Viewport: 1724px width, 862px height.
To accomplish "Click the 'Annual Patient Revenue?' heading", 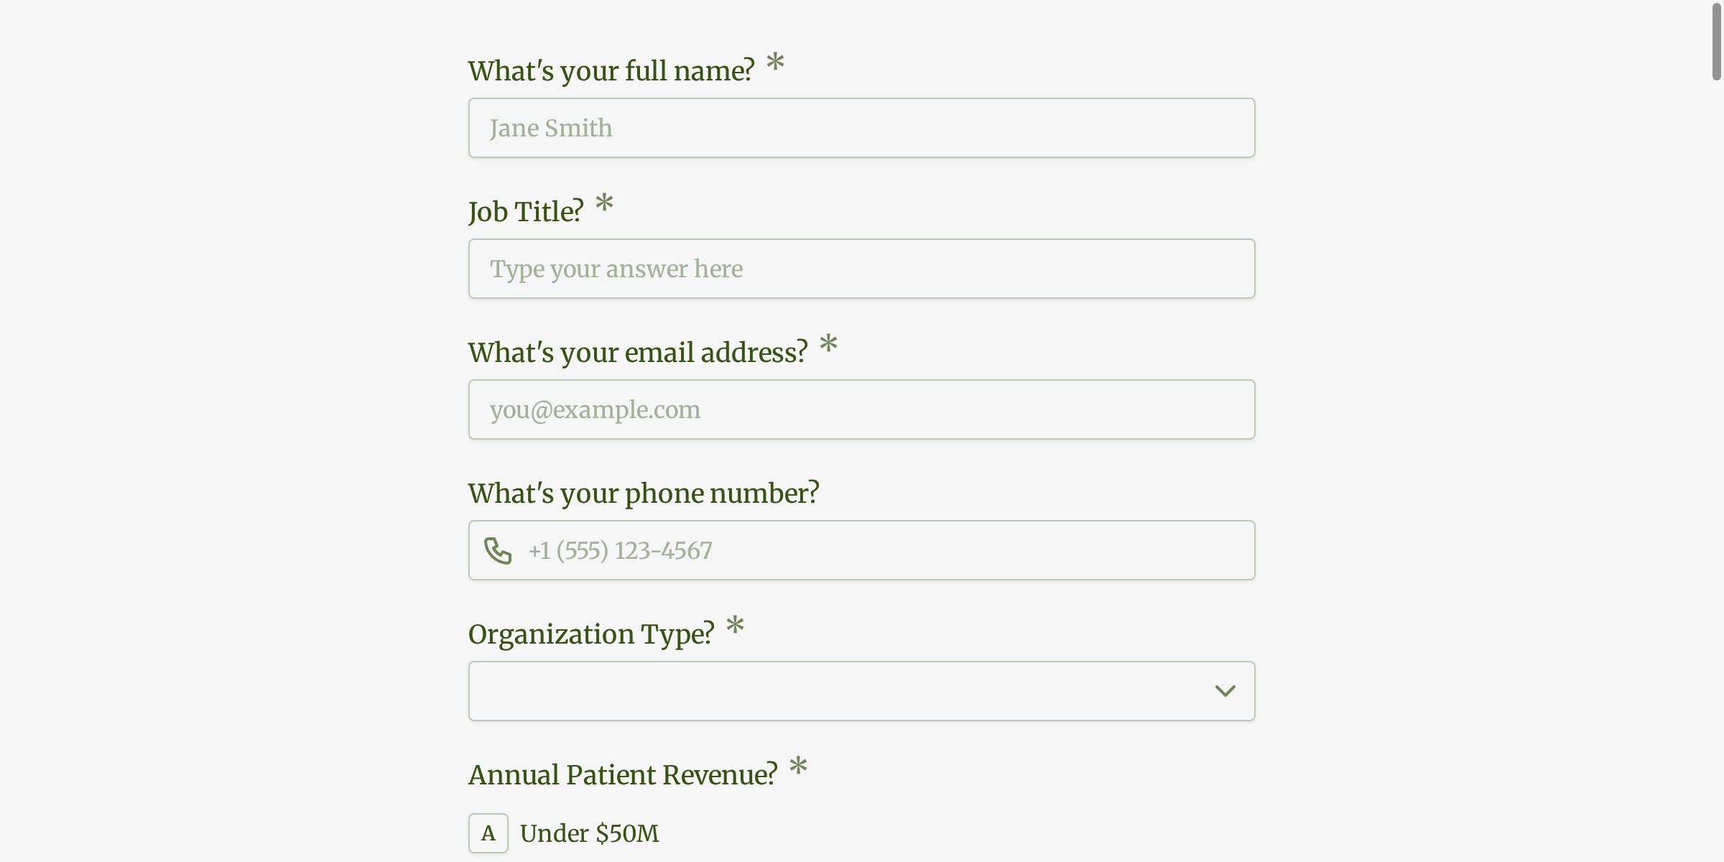I will pos(622,774).
